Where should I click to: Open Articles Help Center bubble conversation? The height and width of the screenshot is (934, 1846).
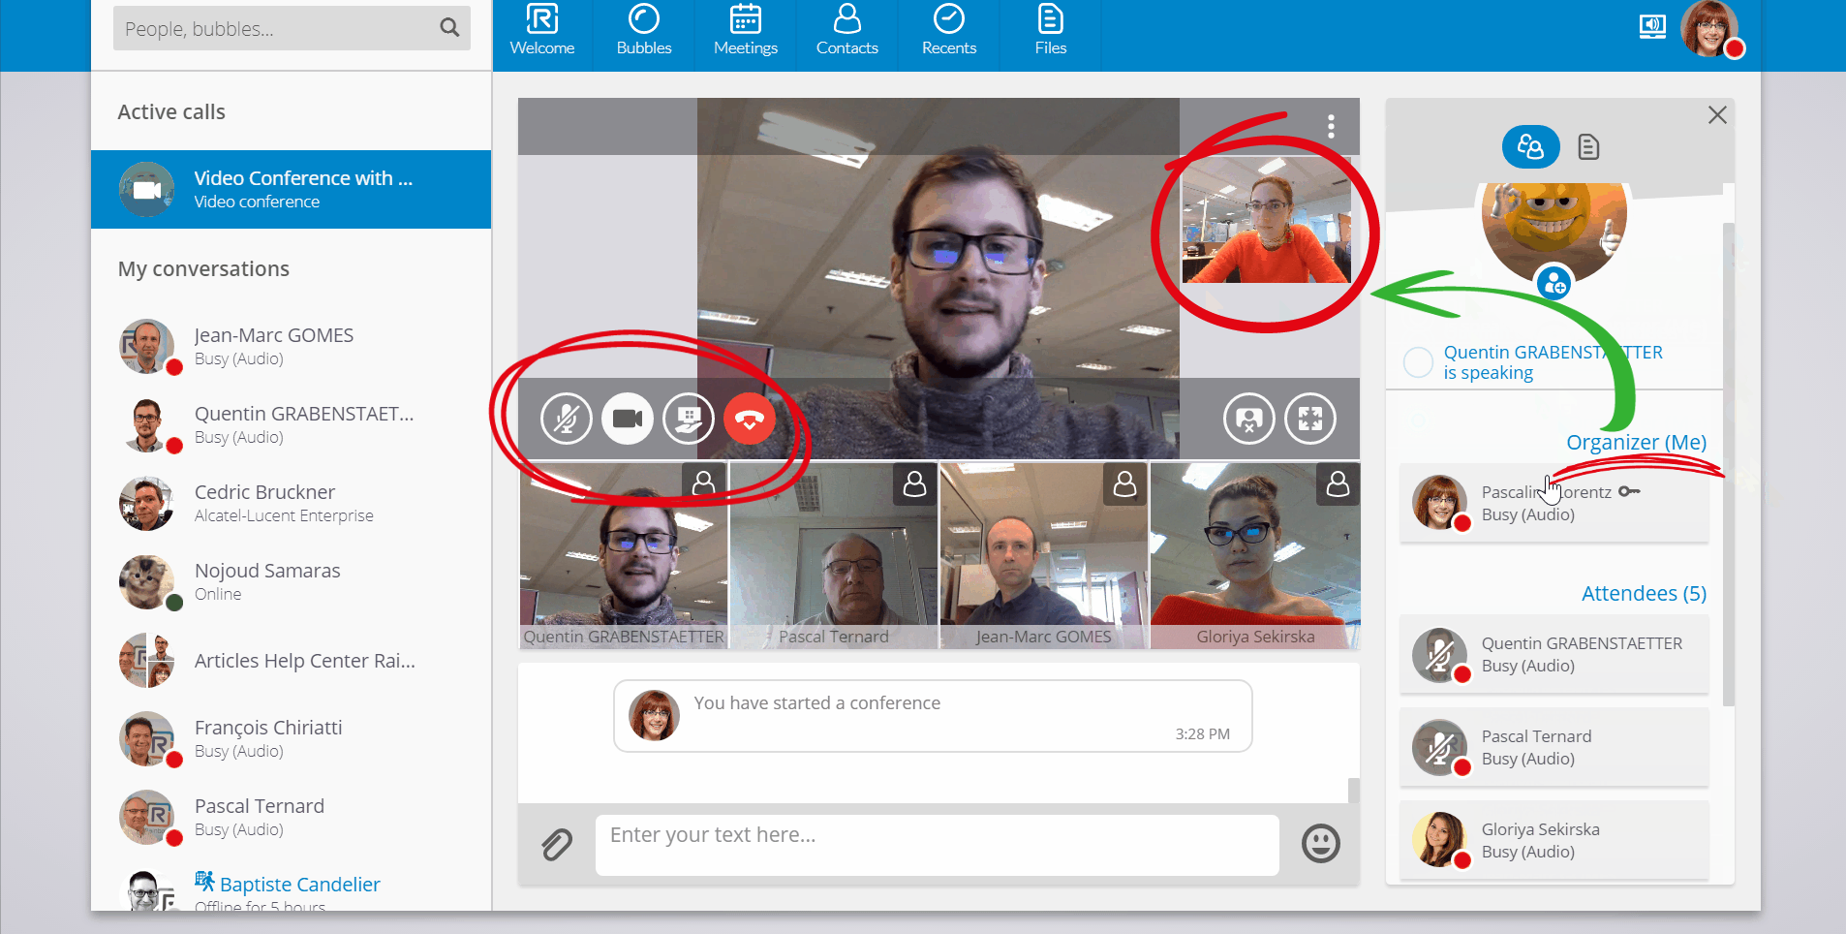pos(291,661)
